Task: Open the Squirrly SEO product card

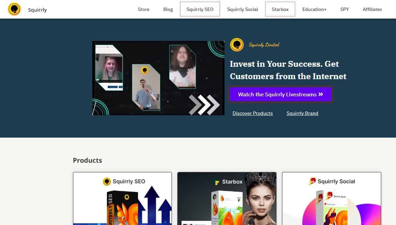Action: (x=122, y=199)
